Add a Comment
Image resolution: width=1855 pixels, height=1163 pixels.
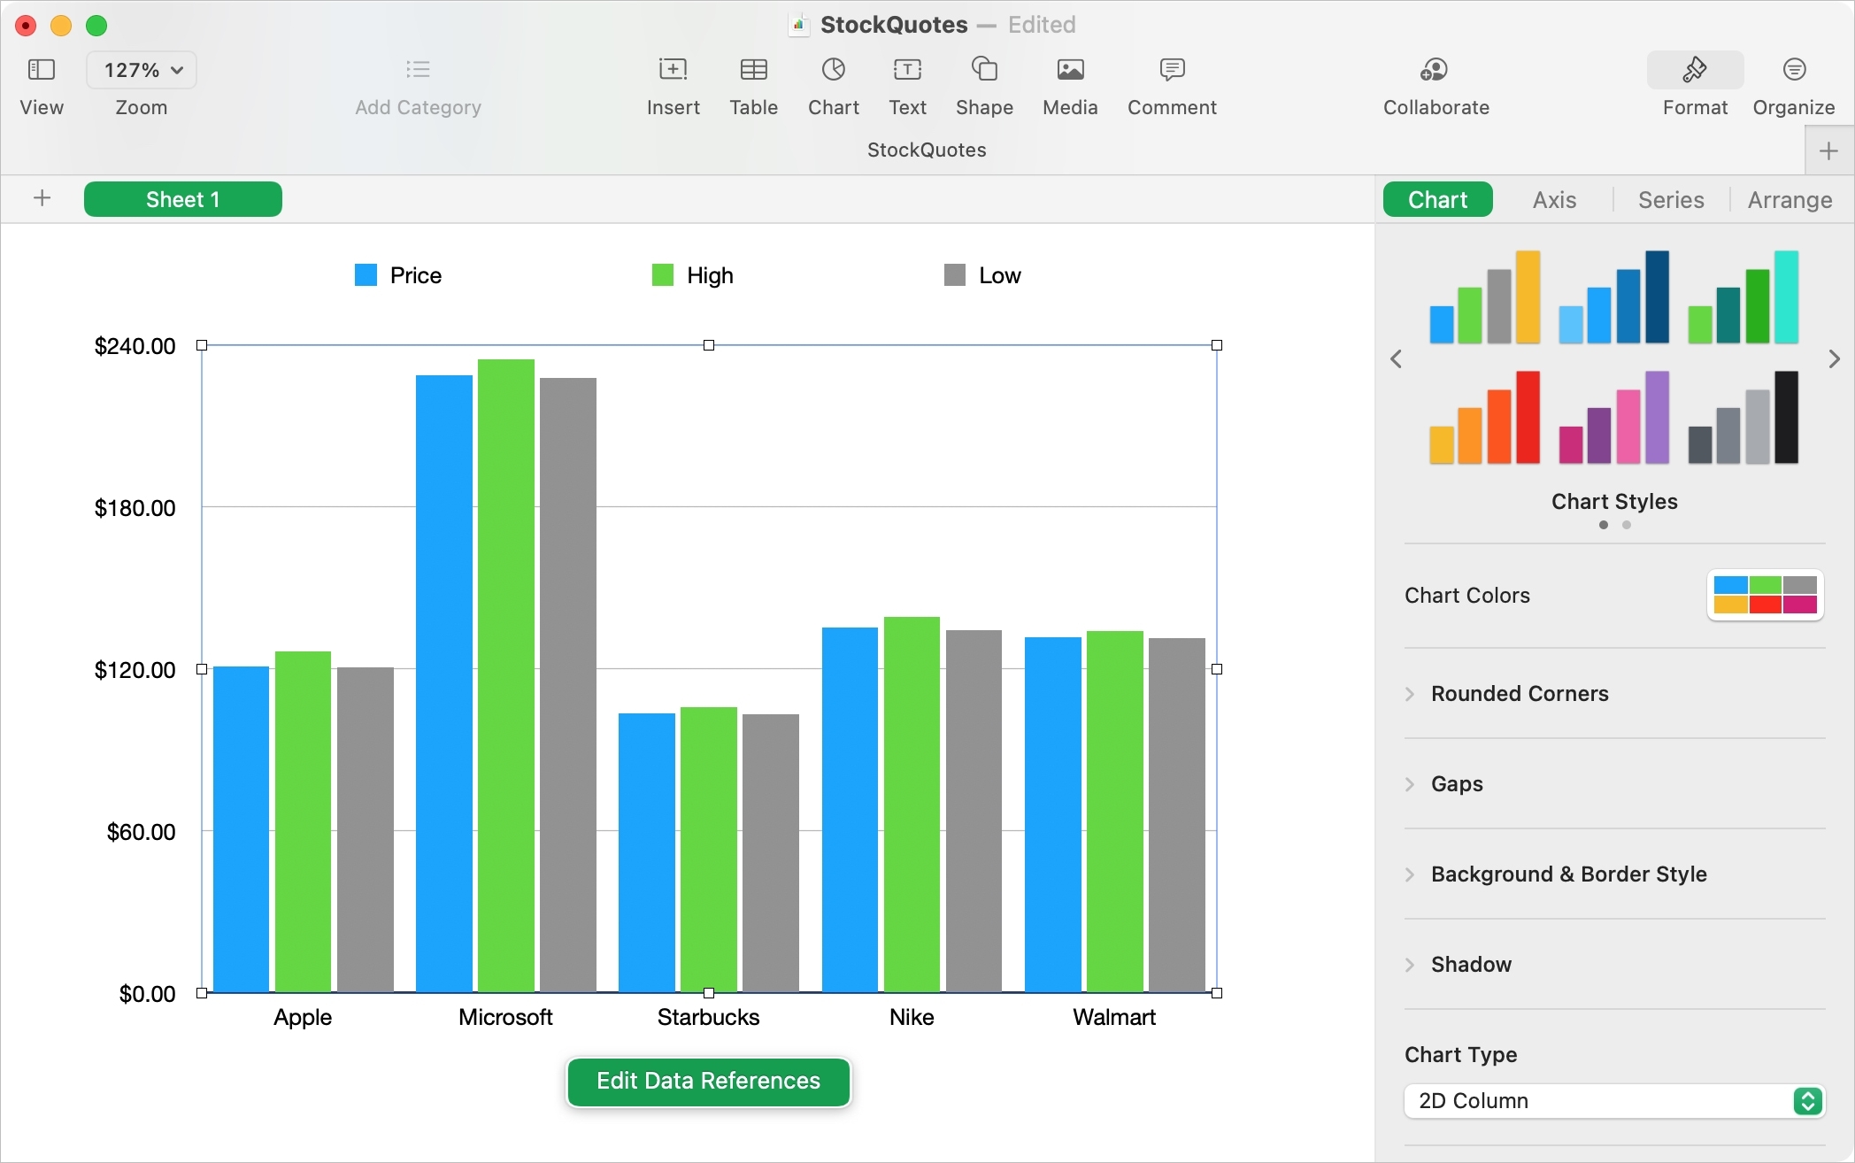point(1172,69)
